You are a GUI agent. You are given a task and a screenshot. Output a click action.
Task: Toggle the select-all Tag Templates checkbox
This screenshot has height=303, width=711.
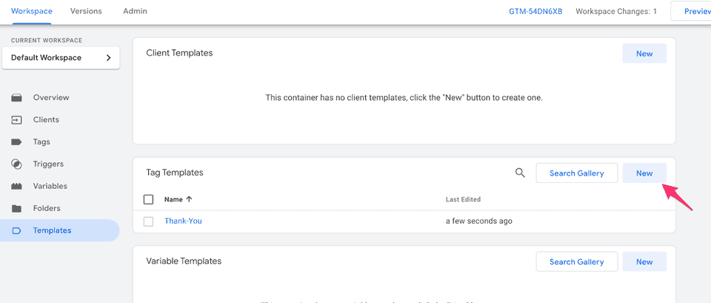point(148,199)
